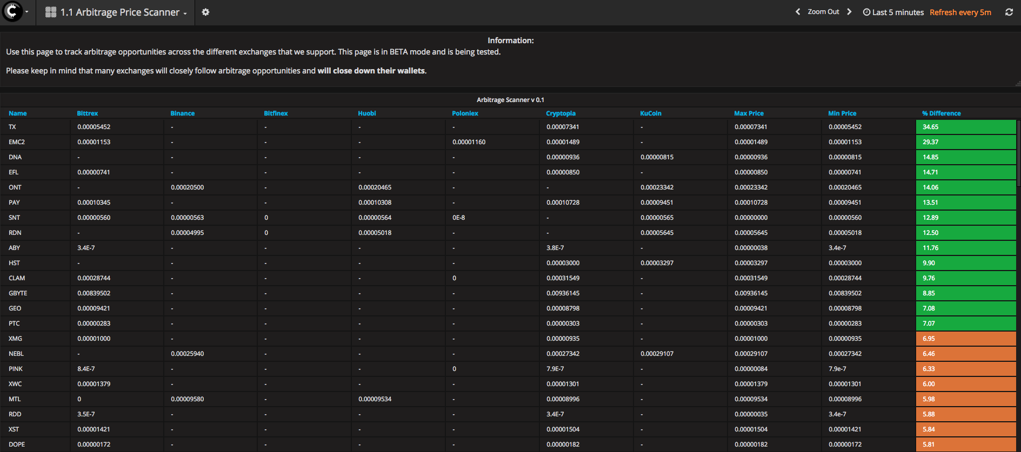
Task: Sort table by Huobi column header
Action: [x=367, y=113]
